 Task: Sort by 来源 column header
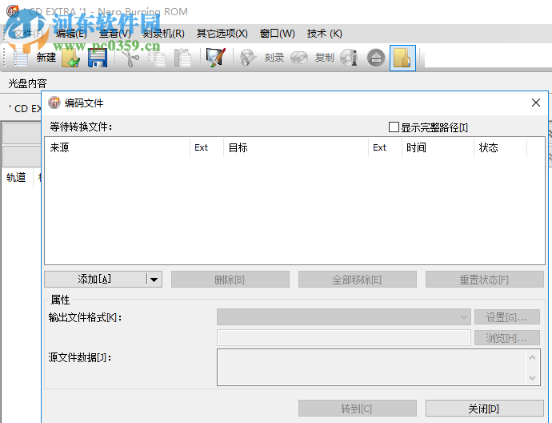pos(118,147)
